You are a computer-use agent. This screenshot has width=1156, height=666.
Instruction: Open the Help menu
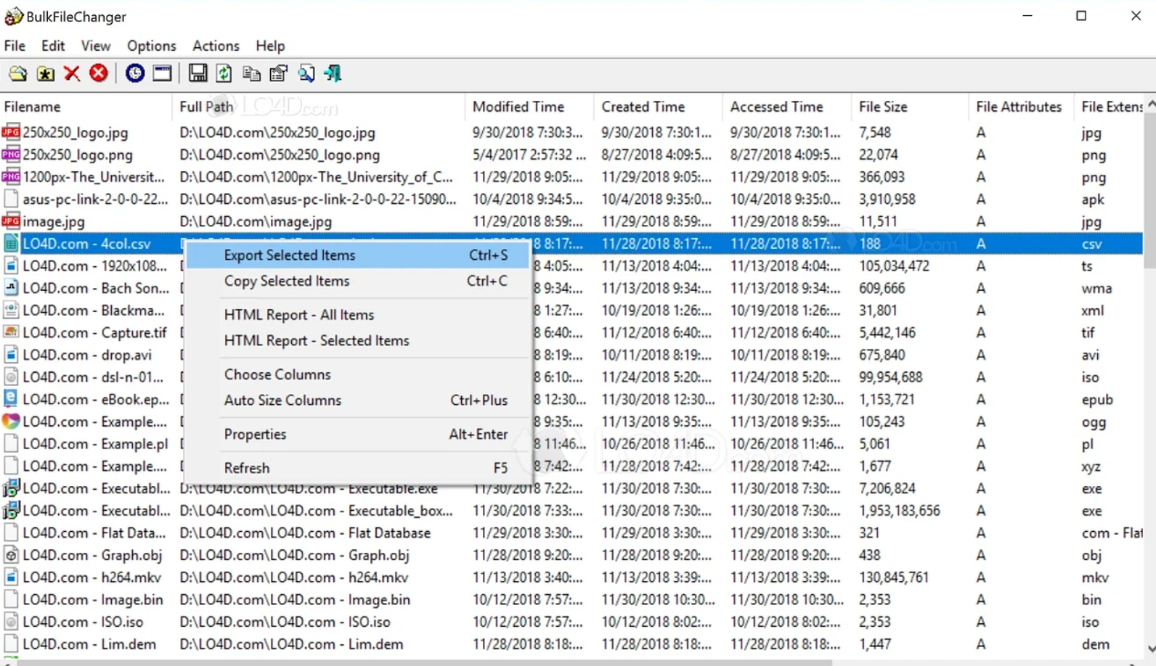270,46
